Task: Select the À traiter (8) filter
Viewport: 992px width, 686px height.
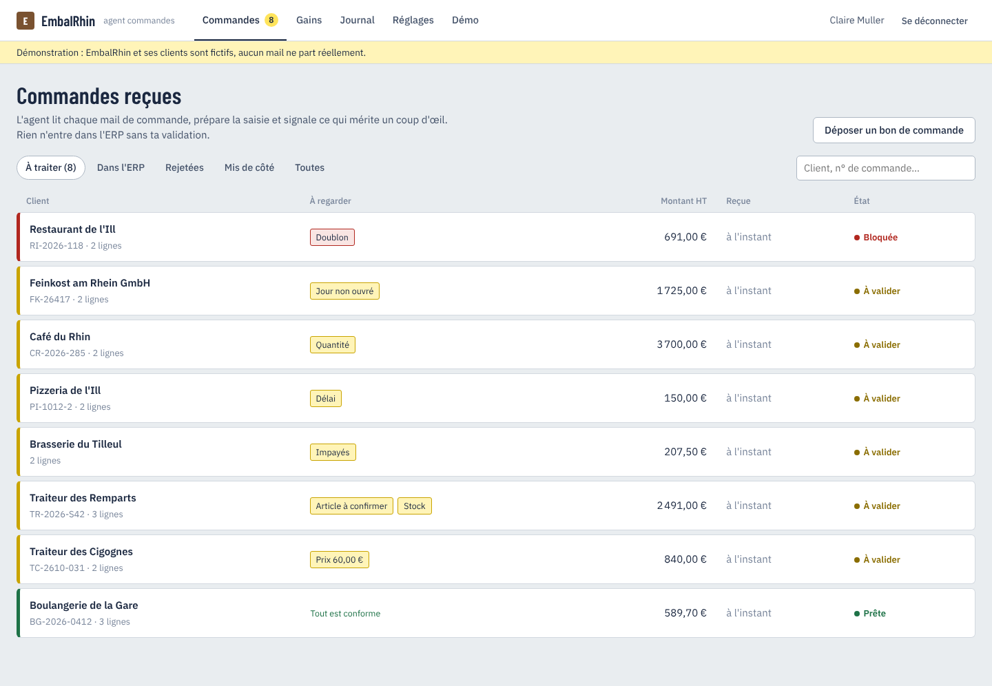Action: coord(51,167)
